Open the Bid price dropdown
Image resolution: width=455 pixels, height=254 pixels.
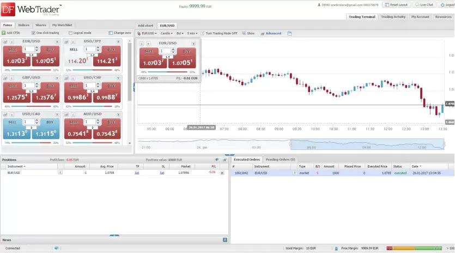(180, 33)
